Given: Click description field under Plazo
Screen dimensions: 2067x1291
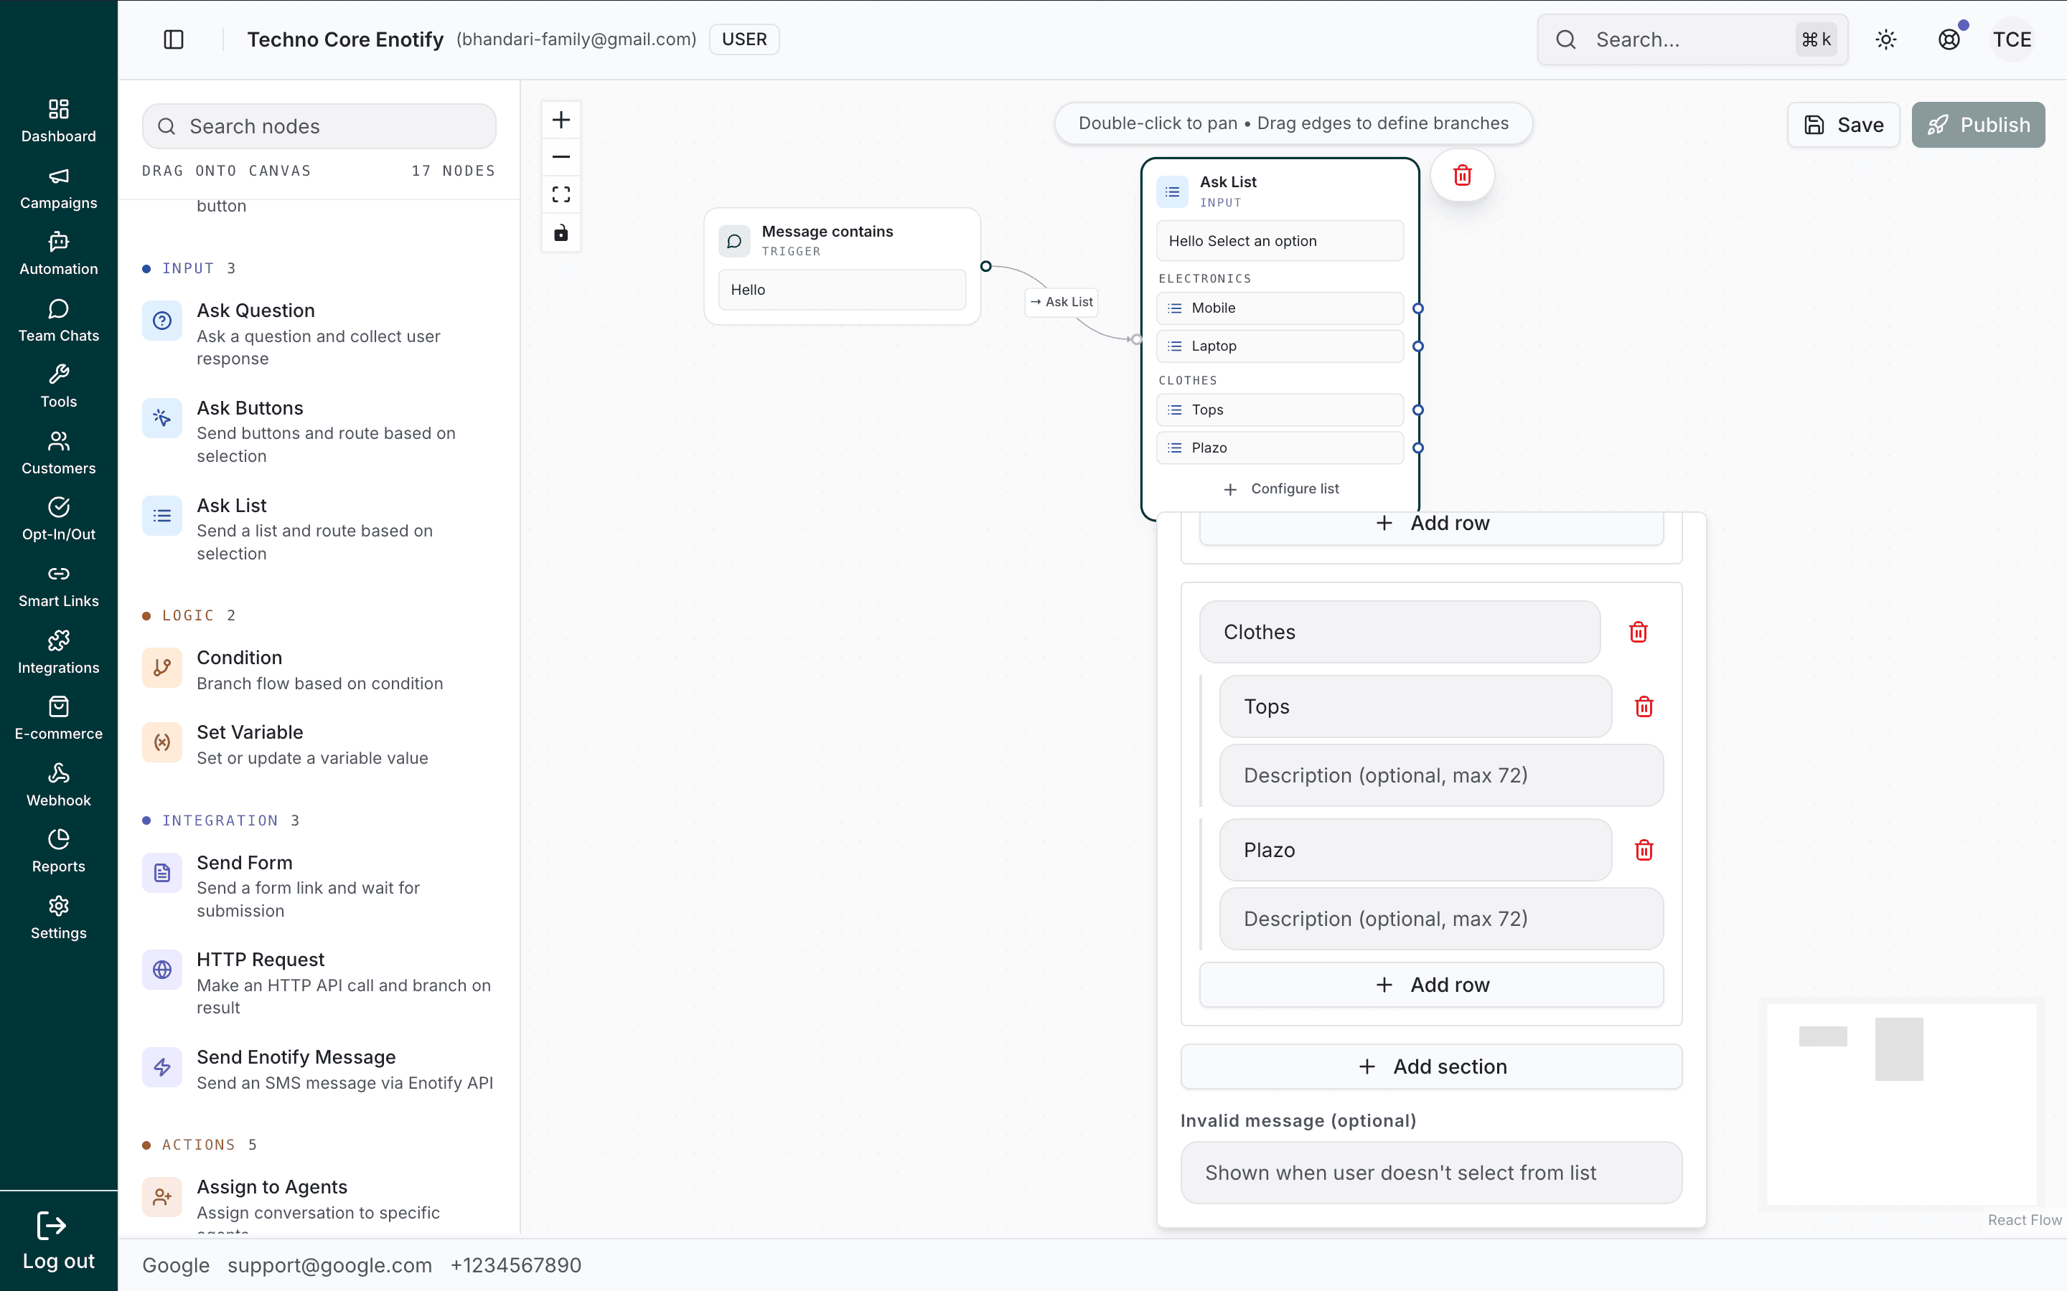Looking at the screenshot, I should 1441,919.
